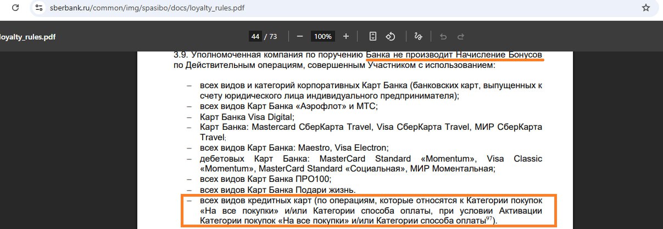Click the line mentioning 'Аэрофлот' и МТС
This screenshot has height=229, width=663.
point(288,106)
